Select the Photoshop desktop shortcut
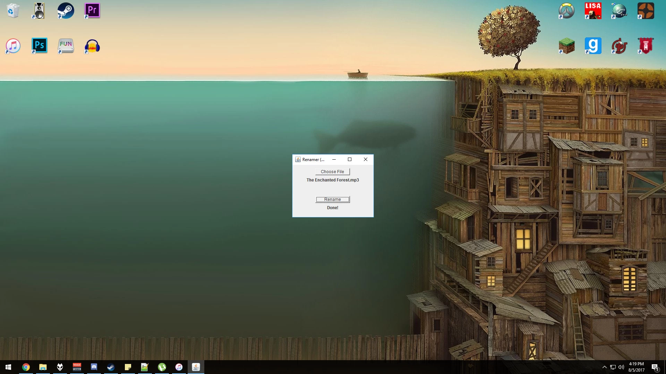The height and width of the screenshot is (374, 666). pos(39,46)
